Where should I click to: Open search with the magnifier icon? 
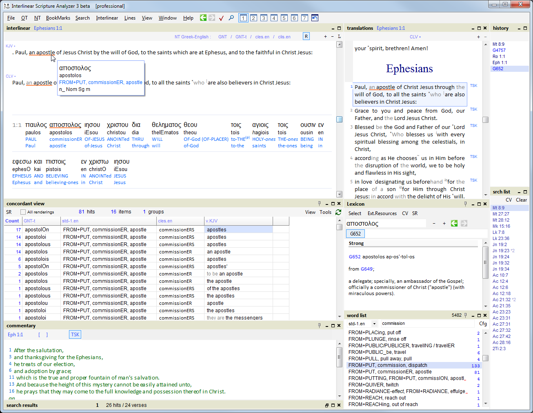231,18
